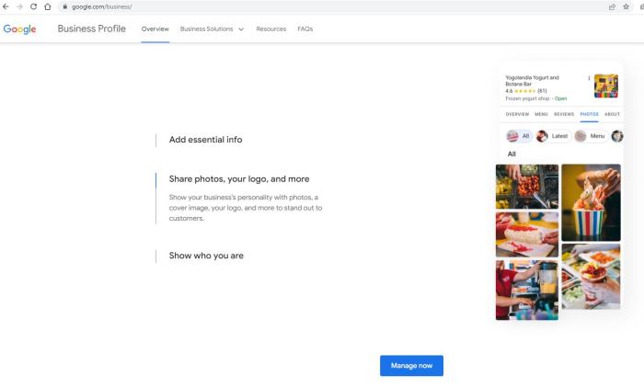Click the Yogolandia business logo thumbnail
Viewport: 644px width, 388px height.
[x=605, y=86]
